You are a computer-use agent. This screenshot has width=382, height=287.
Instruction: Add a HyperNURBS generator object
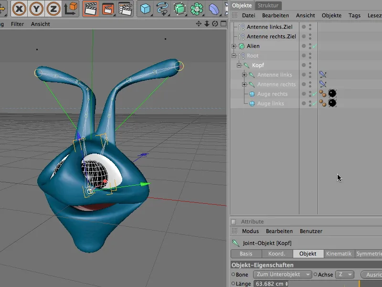click(180, 9)
